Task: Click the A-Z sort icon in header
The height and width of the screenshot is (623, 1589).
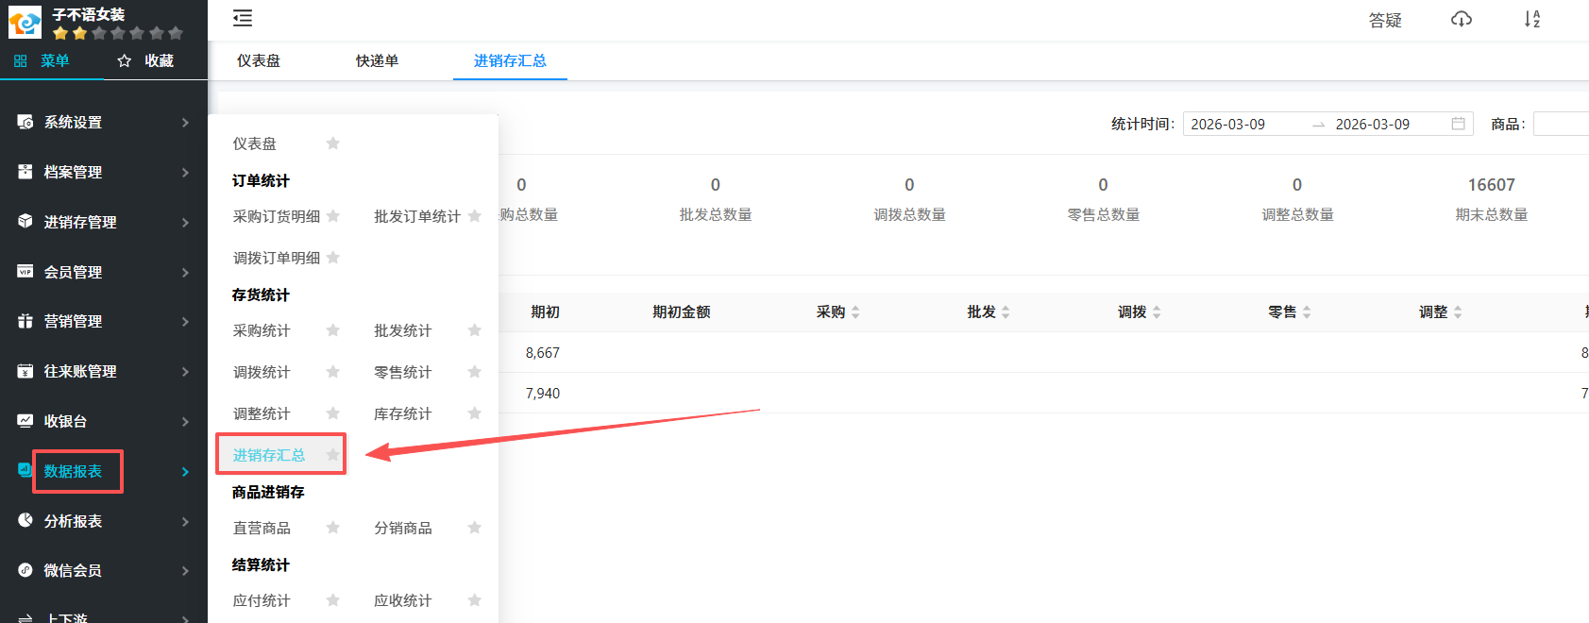Action: (1532, 19)
